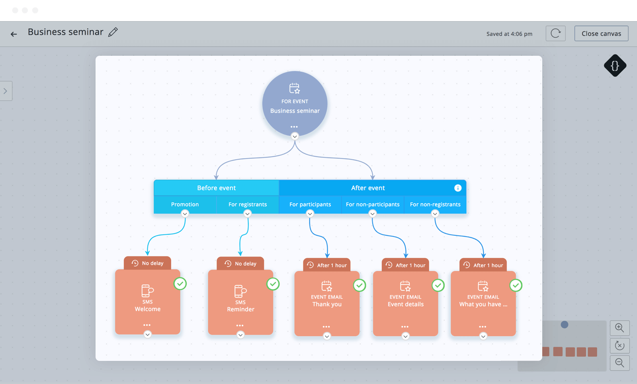This screenshot has width=637, height=384.
Task: Click the No delay label on SMS Reminder
Action: point(240,264)
